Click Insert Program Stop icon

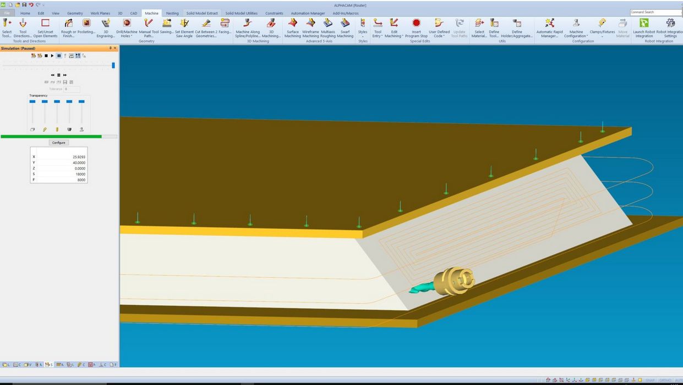click(416, 23)
